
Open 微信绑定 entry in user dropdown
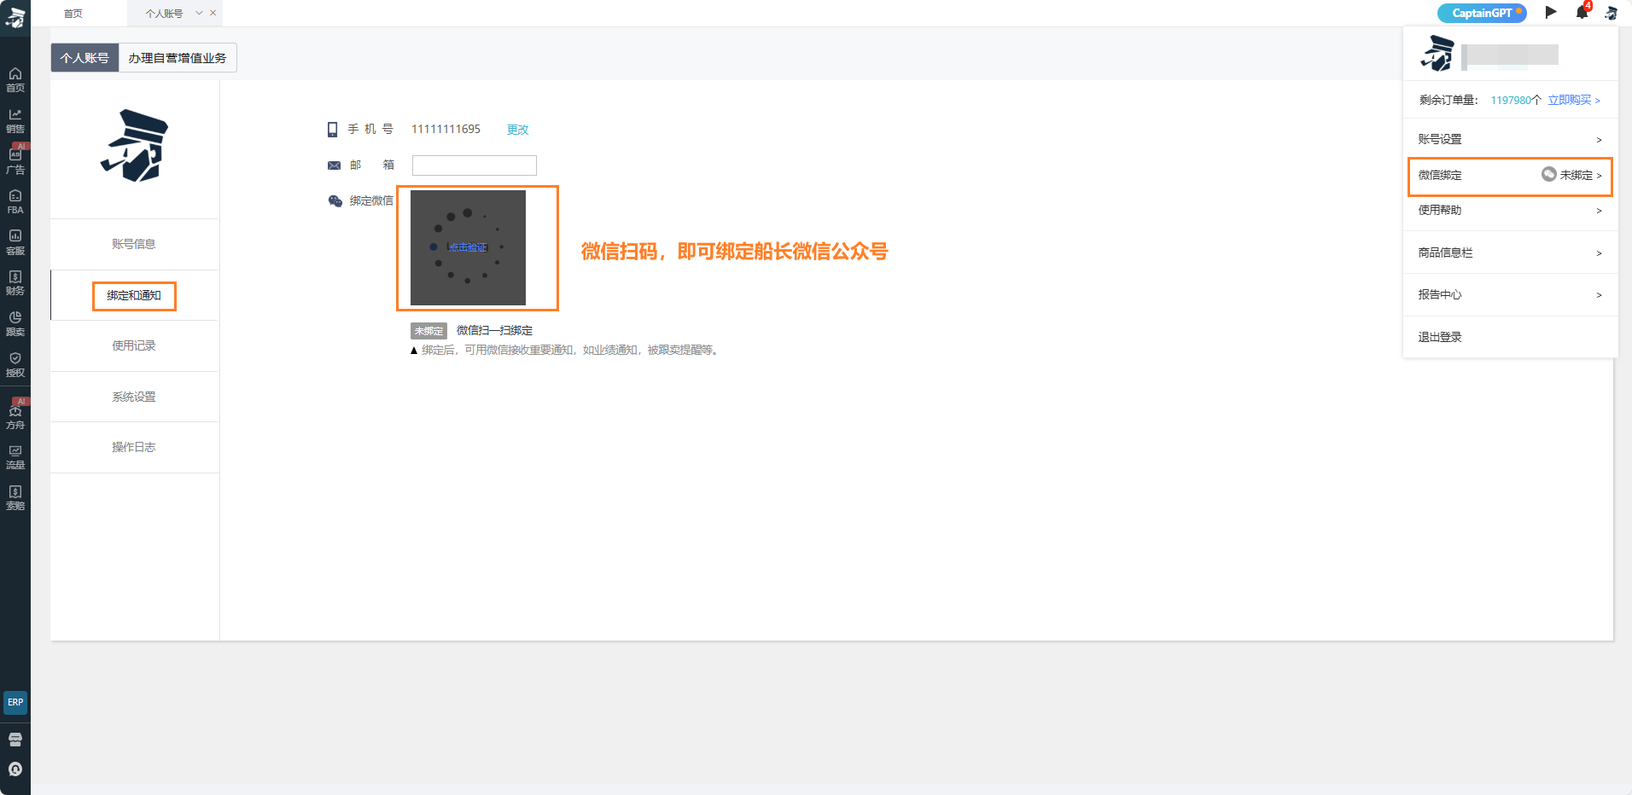click(1510, 175)
